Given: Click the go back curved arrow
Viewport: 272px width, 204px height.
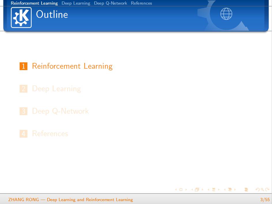Looking at the screenshot, I should pyautogui.click(x=258, y=190).
